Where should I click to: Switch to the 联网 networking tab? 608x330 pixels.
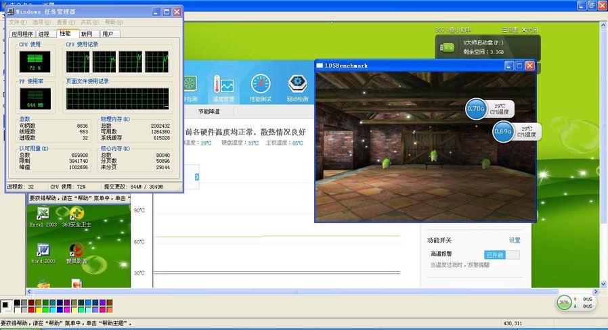(86, 34)
